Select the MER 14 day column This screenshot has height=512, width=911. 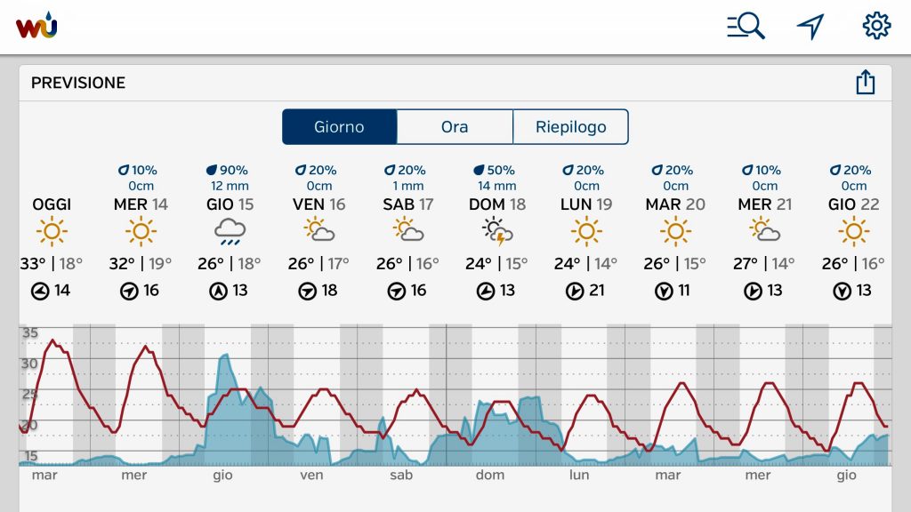[x=141, y=232]
